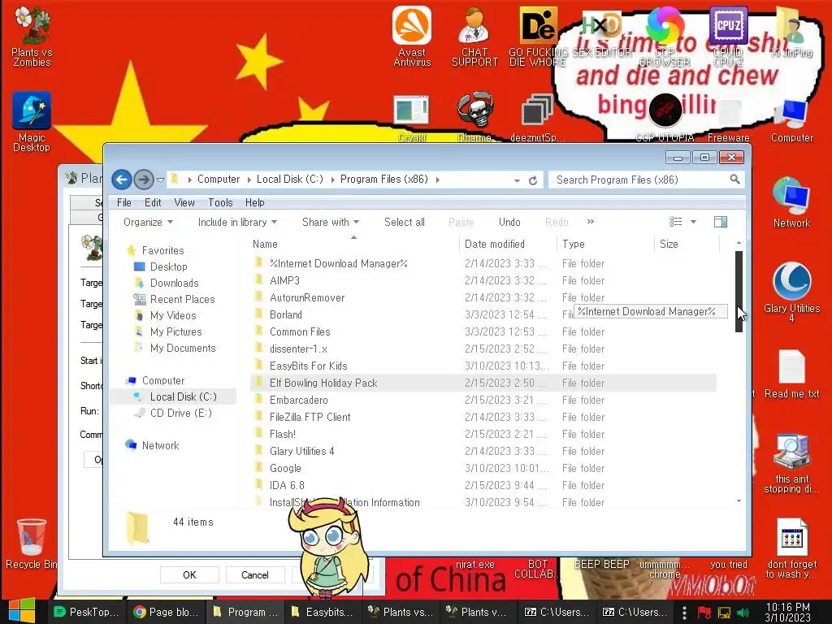
Task: Open the Plants vs Zombies desktop icon
Action: [32, 36]
